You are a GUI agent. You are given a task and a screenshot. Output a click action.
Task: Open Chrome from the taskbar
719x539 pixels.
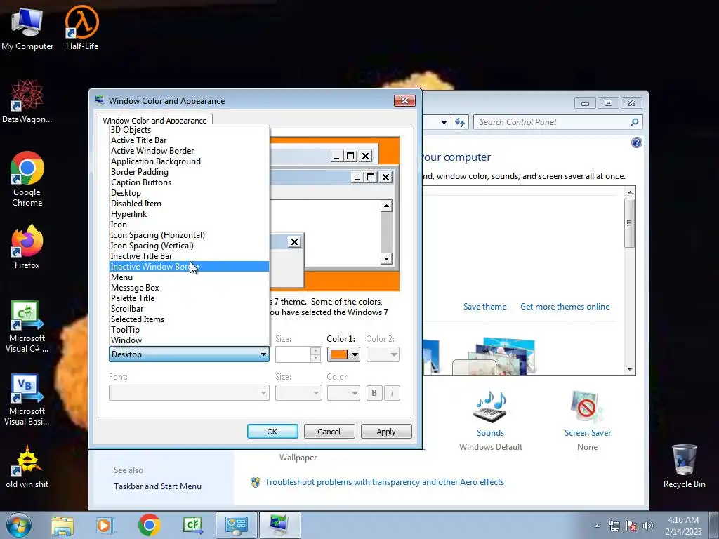point(149,526)
